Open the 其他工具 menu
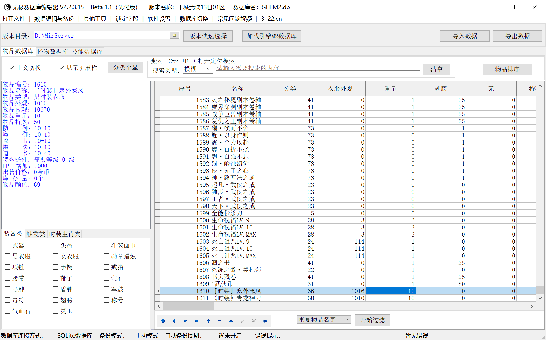Image resolution: width=546 pixels, height=340 pixels. click(95, 19)
